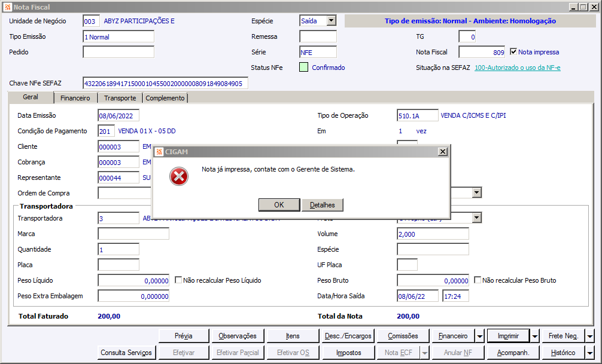Viewport: 602px width, 364px height.
Task: Click the Cliente code field
Action: (x=118, y=146)
